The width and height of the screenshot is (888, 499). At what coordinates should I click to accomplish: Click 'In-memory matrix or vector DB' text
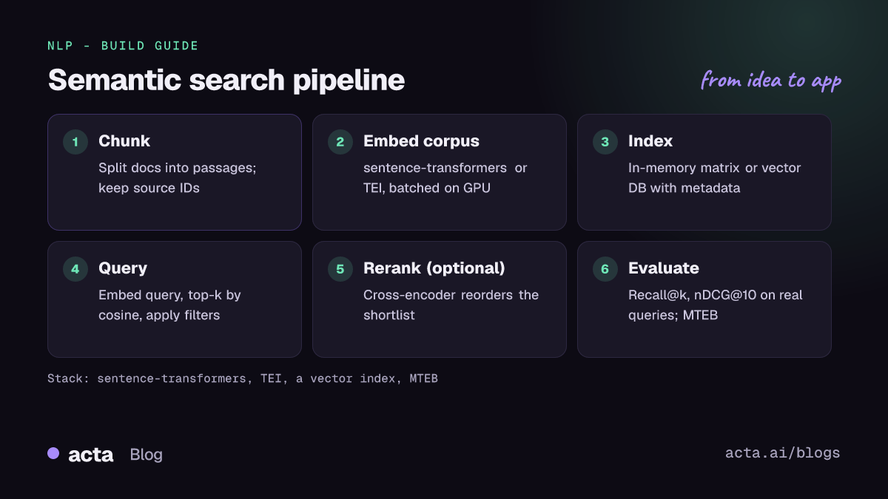(715, 178)
